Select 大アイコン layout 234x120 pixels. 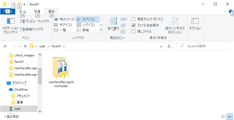pyautogui.click(x=87, y=19)
